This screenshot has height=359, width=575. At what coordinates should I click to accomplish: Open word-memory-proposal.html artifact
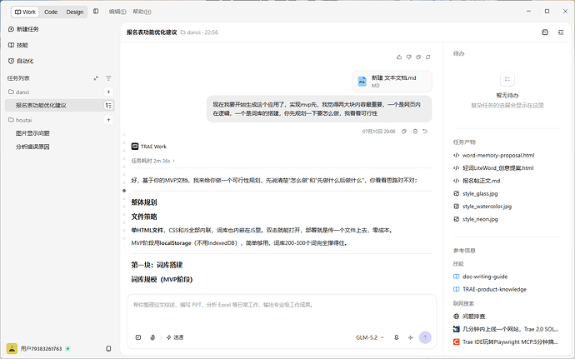point(494,155)
